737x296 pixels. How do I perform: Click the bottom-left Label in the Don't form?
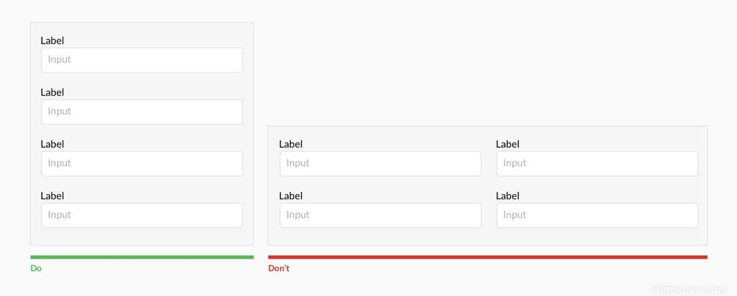pos(291,196)
